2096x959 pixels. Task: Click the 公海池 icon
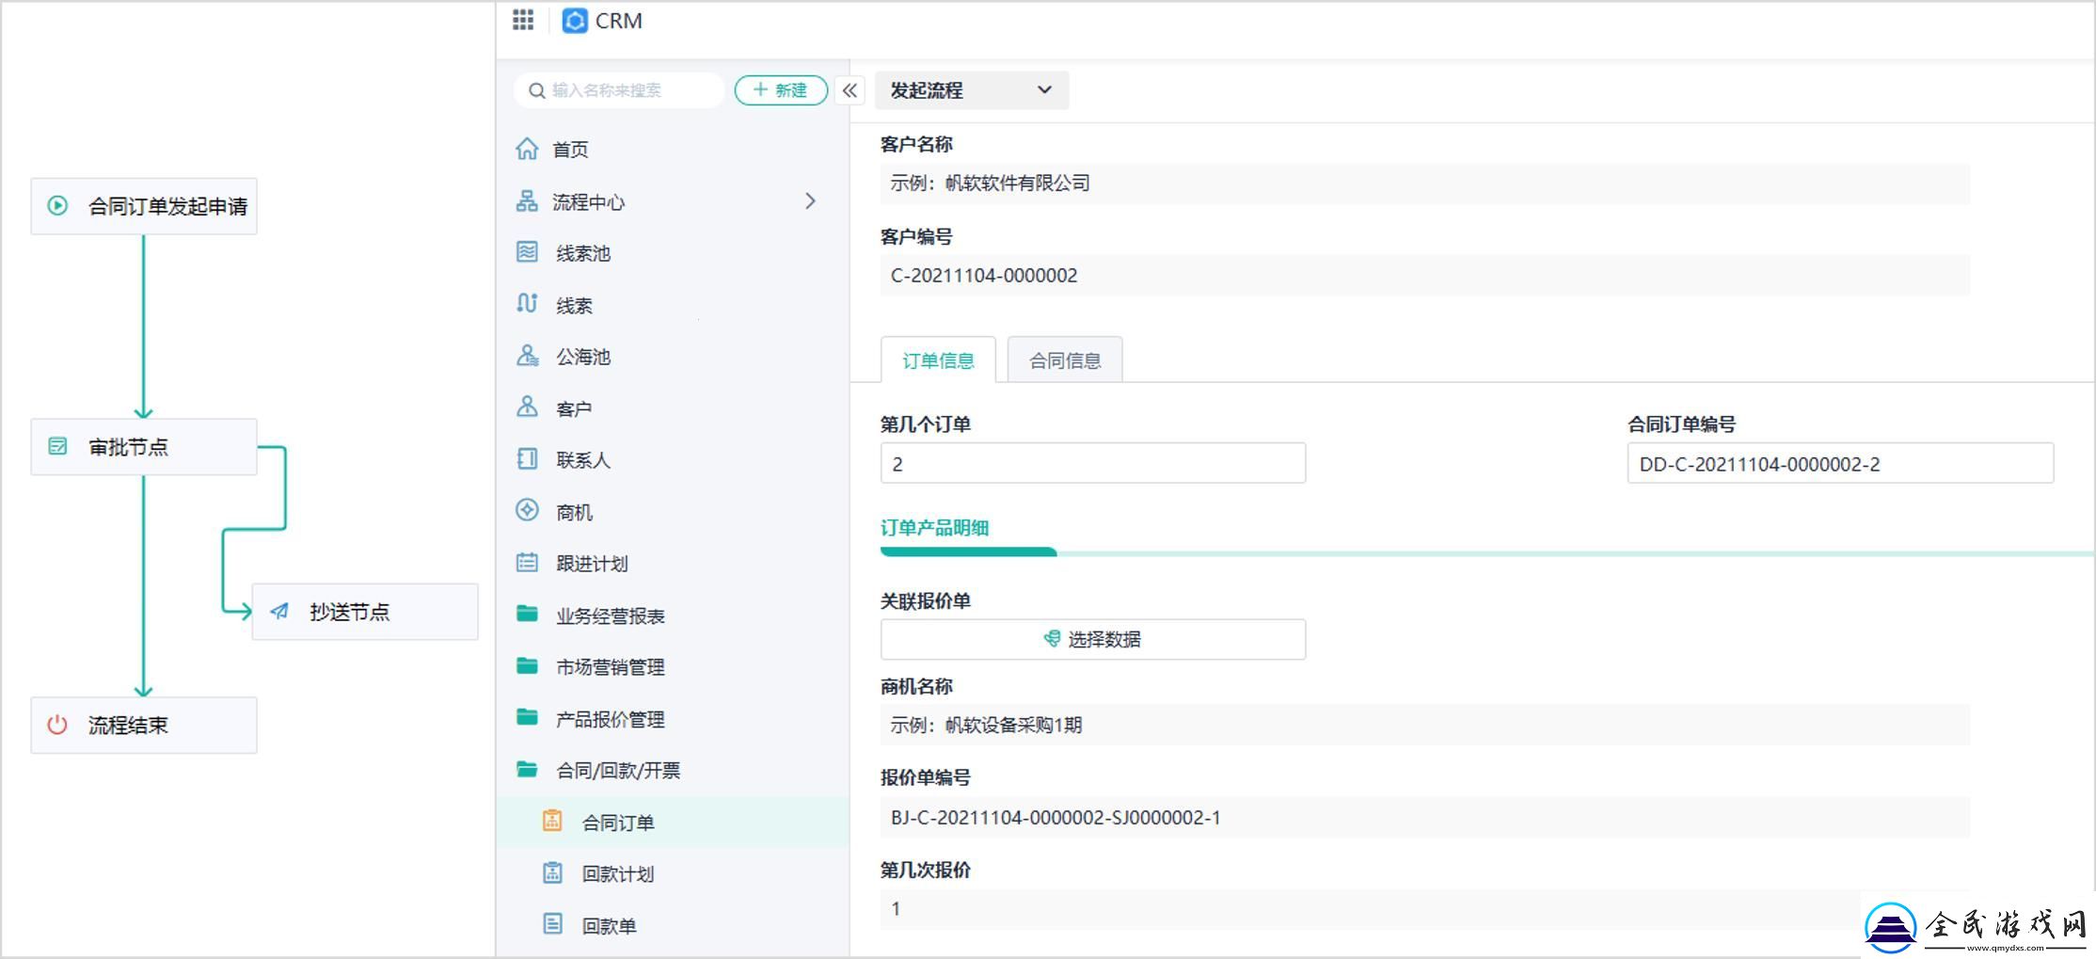[527, 356]
